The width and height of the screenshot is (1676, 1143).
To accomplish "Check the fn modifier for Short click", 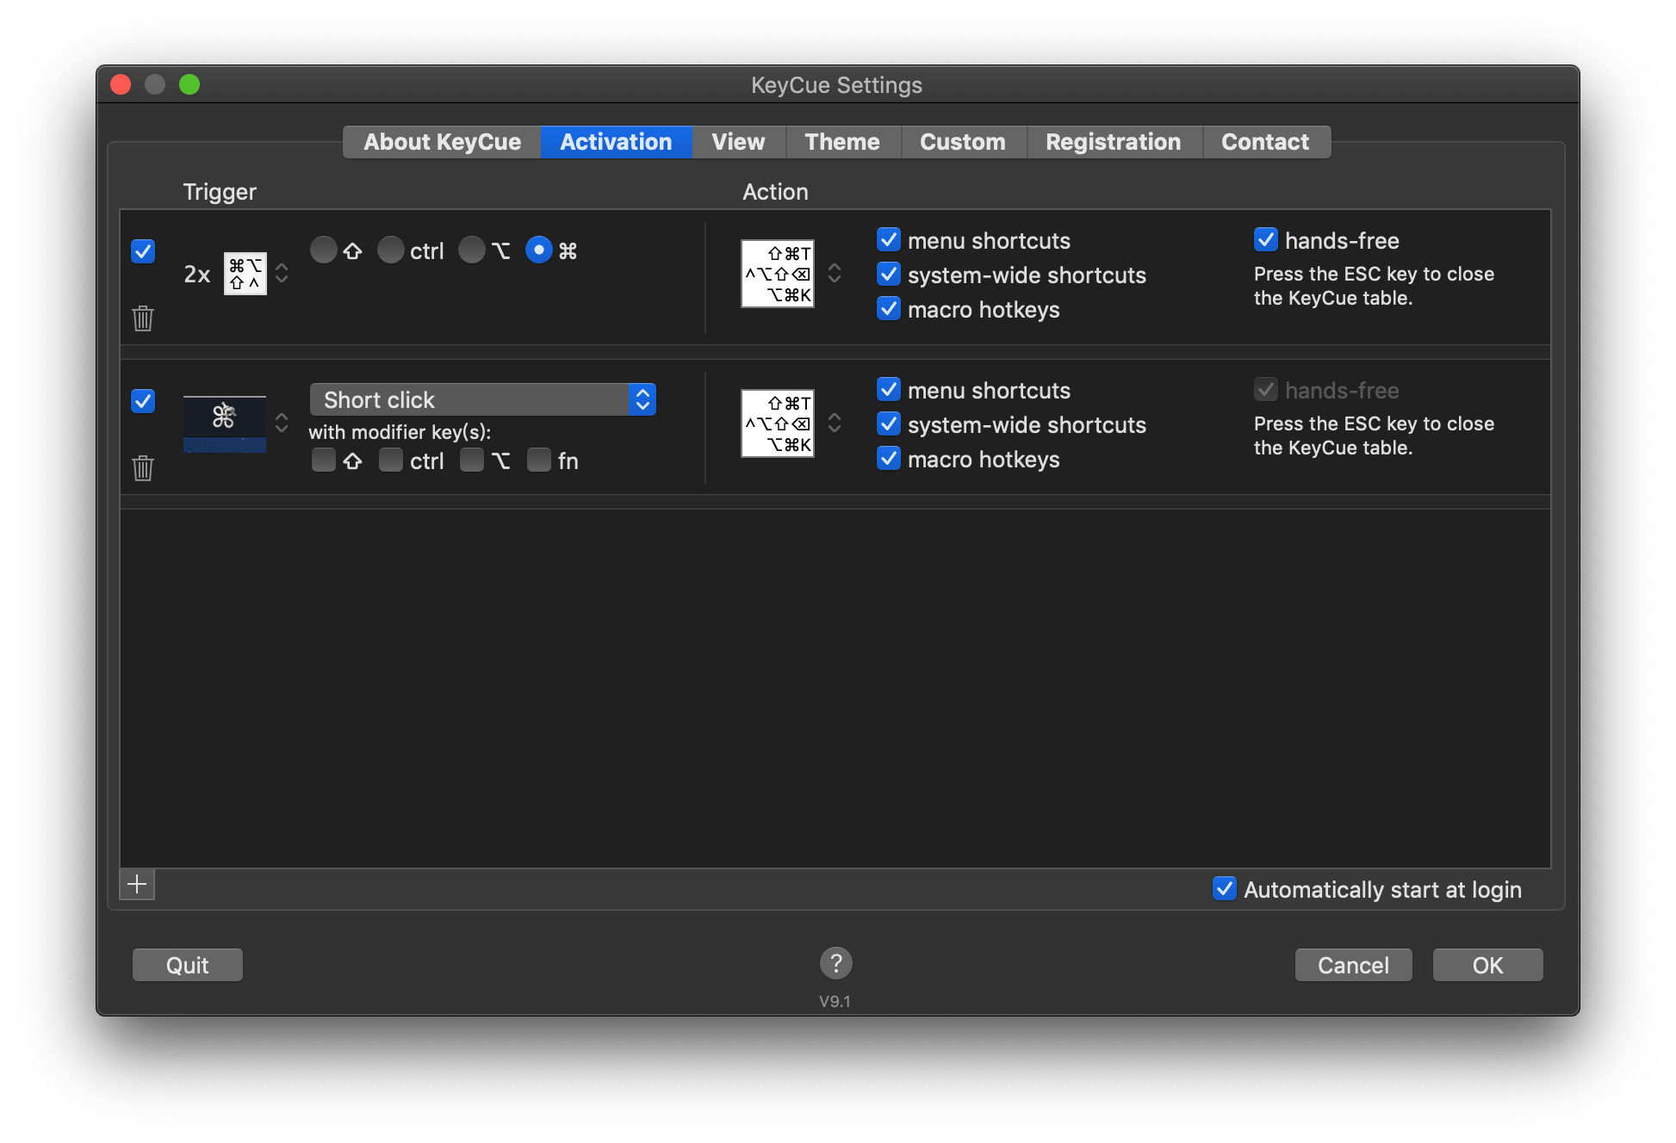I will click(539, 460).
